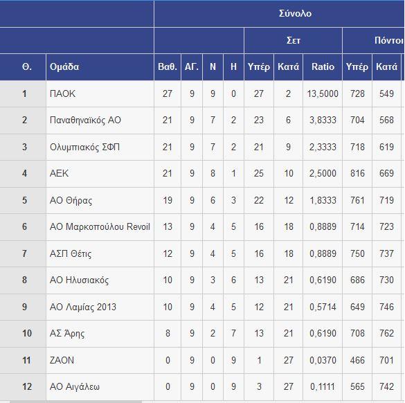This screenshot has width=405, height=403.
Task: Click the Σύνολο header cell
Action: tap(295, 13)
